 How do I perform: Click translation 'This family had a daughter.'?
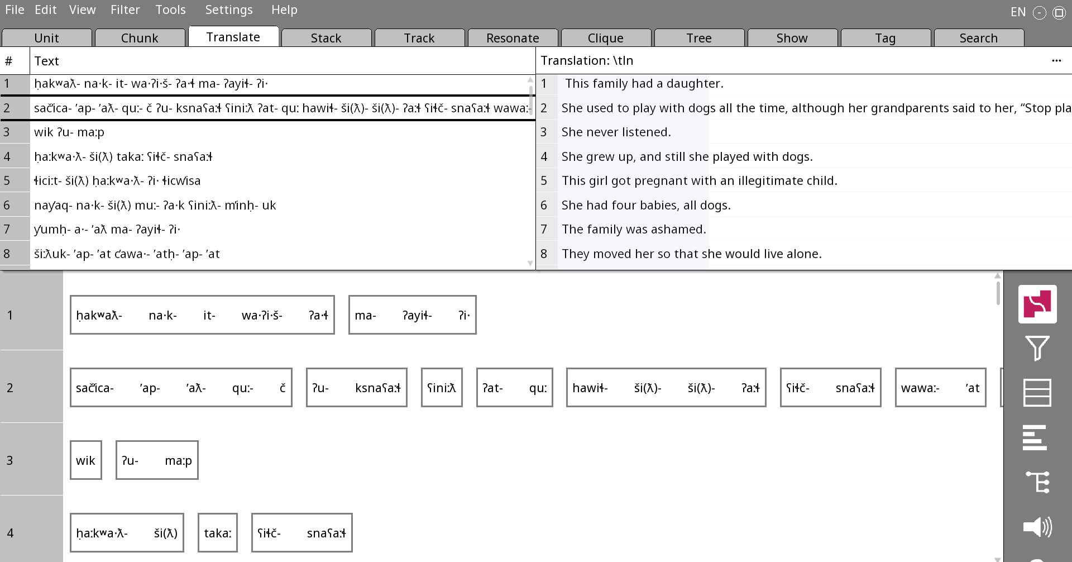(x=644, y=84)
